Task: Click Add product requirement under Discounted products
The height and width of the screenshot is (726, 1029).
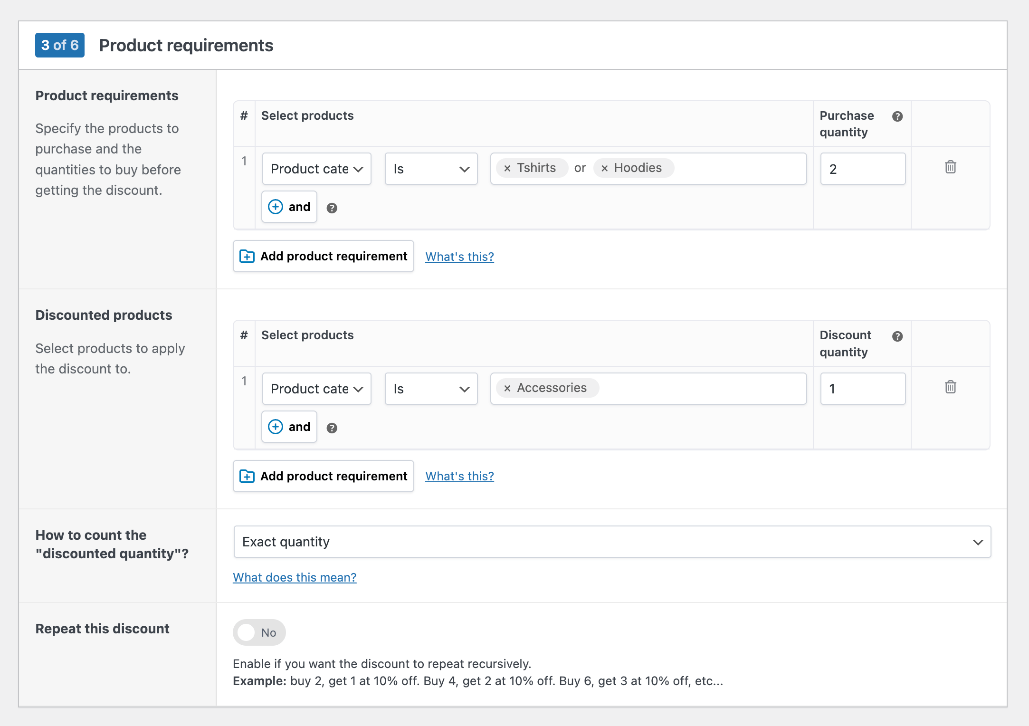Action: 324,476
